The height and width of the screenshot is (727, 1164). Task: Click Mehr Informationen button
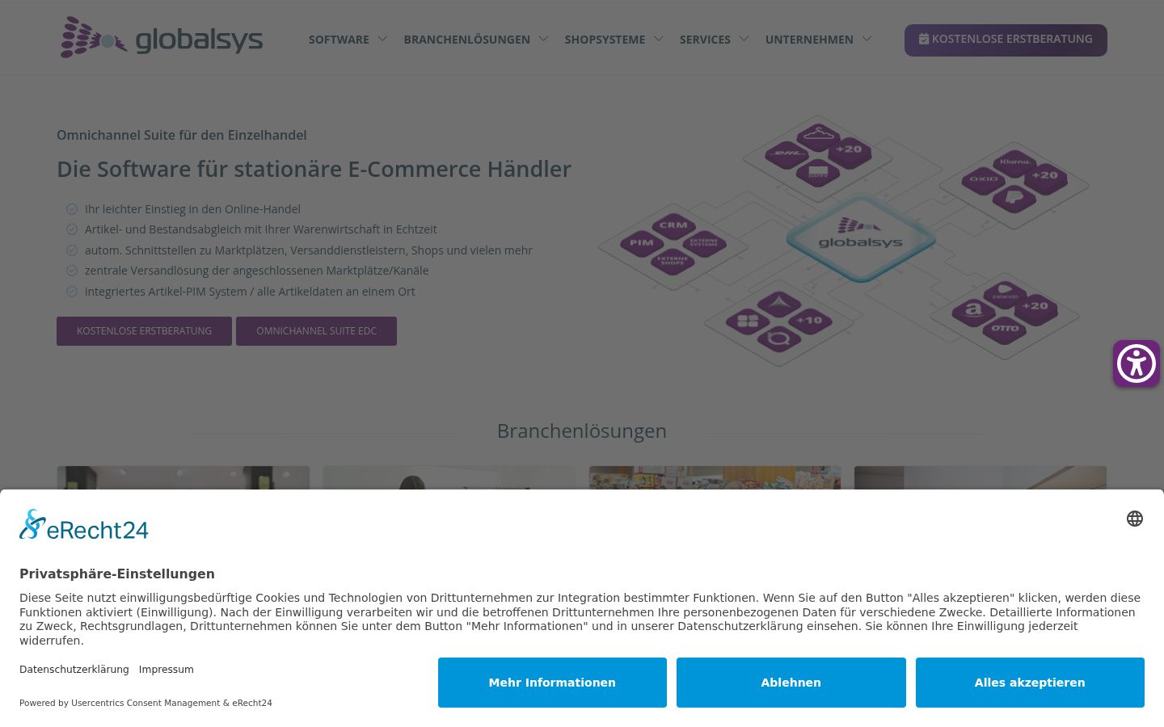pos(552,683)
